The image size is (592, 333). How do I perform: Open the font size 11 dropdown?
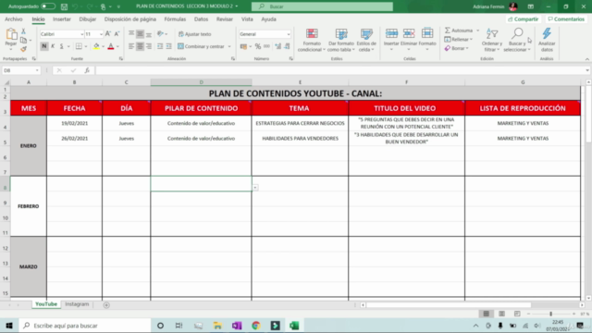point(101,34)
